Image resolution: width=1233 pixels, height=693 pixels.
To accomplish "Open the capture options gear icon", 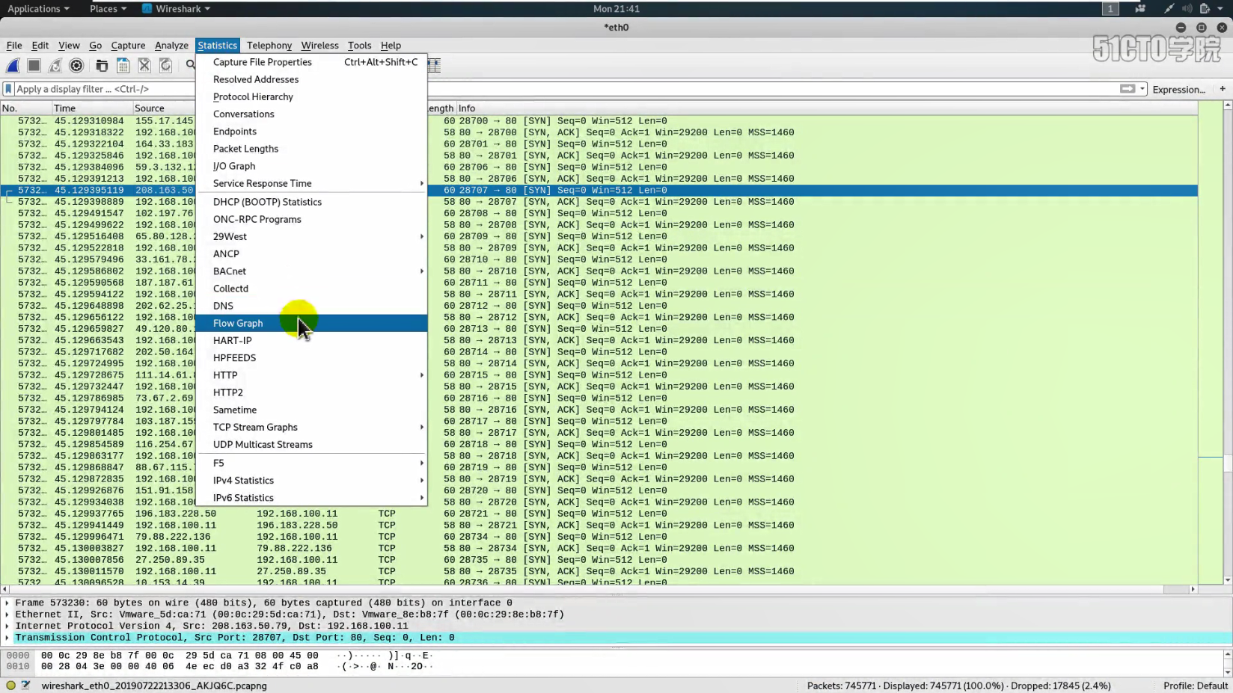I will point(76,65).
